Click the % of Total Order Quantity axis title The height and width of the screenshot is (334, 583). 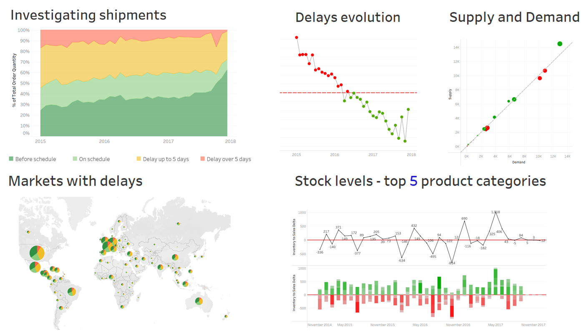pos(14,80)
